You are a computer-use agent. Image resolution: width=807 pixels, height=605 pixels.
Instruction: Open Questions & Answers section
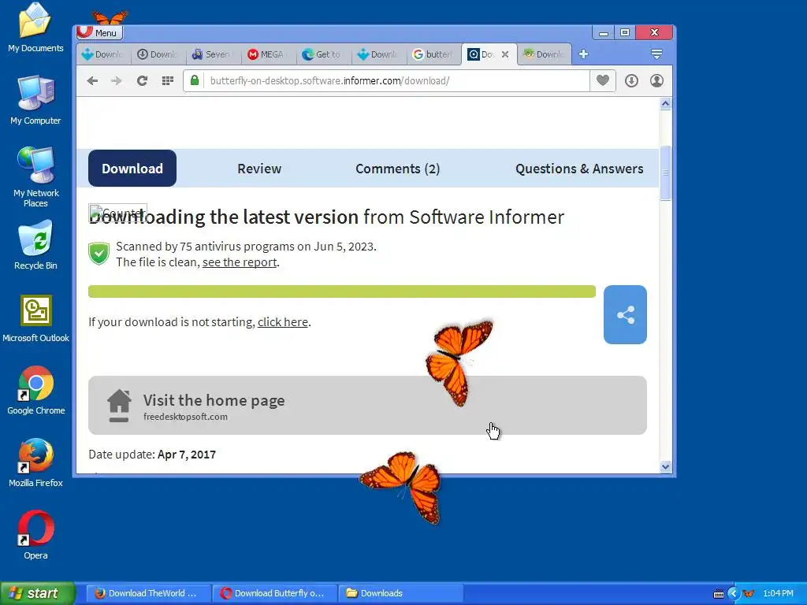[x=579, y=169]
